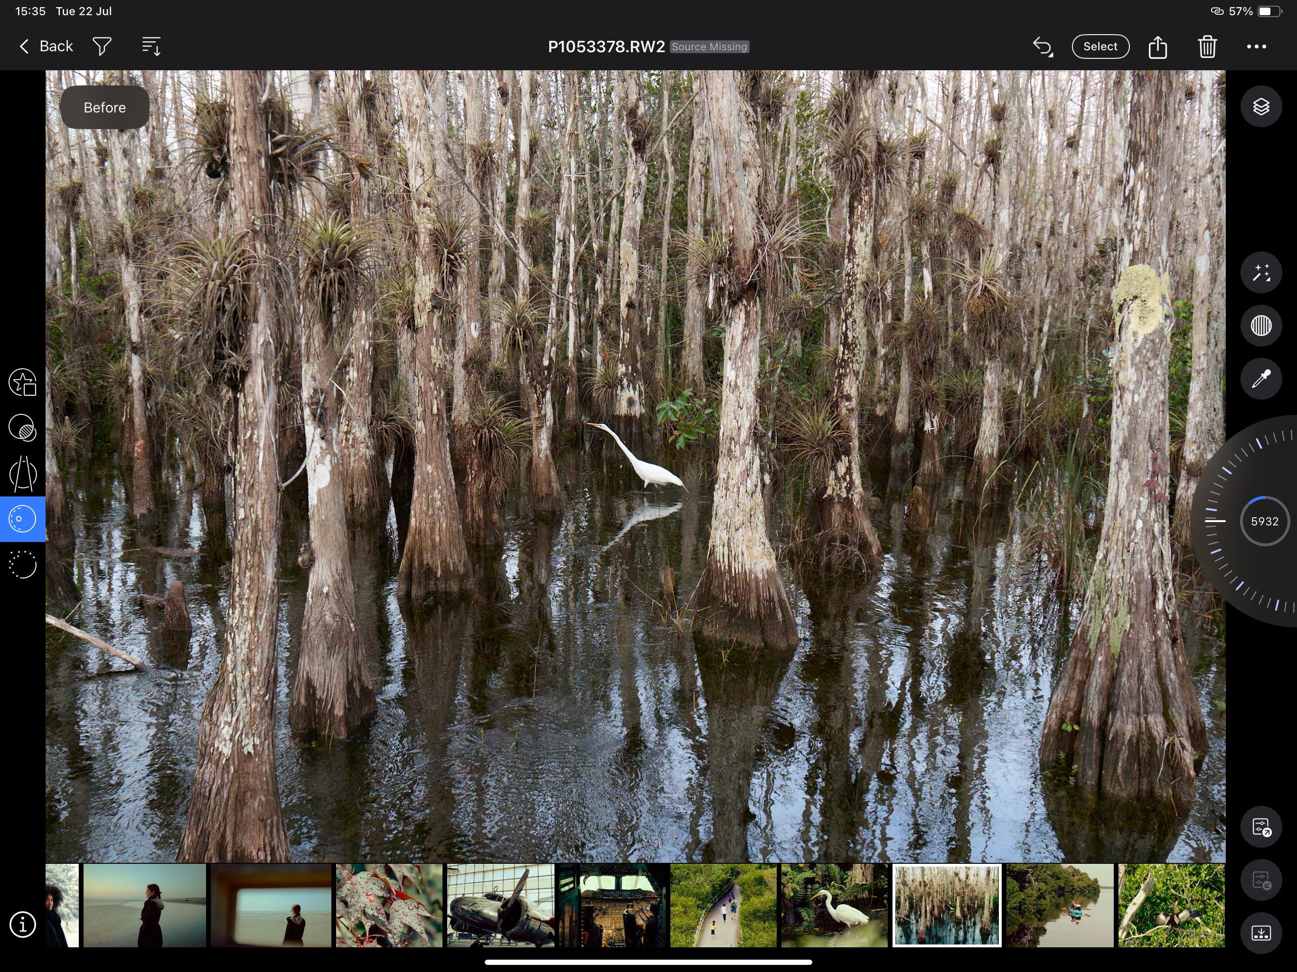Tap the download/export tray icon
Screen dimensions: 1297x972
[x=1261, y=933]
